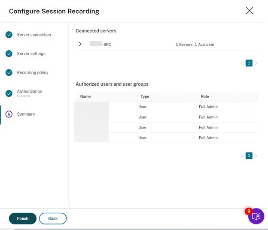Click the '1 Servers, 1 Available' status text
This screenshot has height=230, width=268.
pos(195,45)
